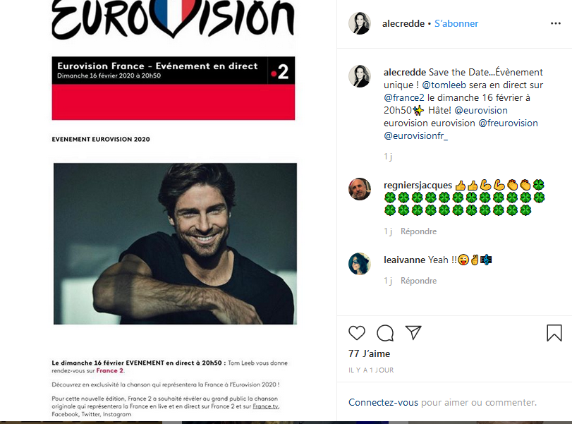Open alecredde's avatar in the post header
Viewport: 572px width, 424px height.
360,23
